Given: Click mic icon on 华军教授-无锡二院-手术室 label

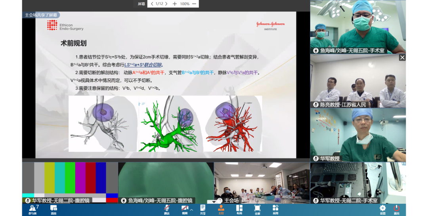Looking at the screenshot, I should [x=316, y=201].
